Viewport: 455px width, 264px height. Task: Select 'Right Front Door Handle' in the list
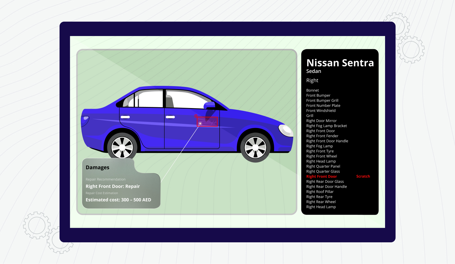(327, 141)
